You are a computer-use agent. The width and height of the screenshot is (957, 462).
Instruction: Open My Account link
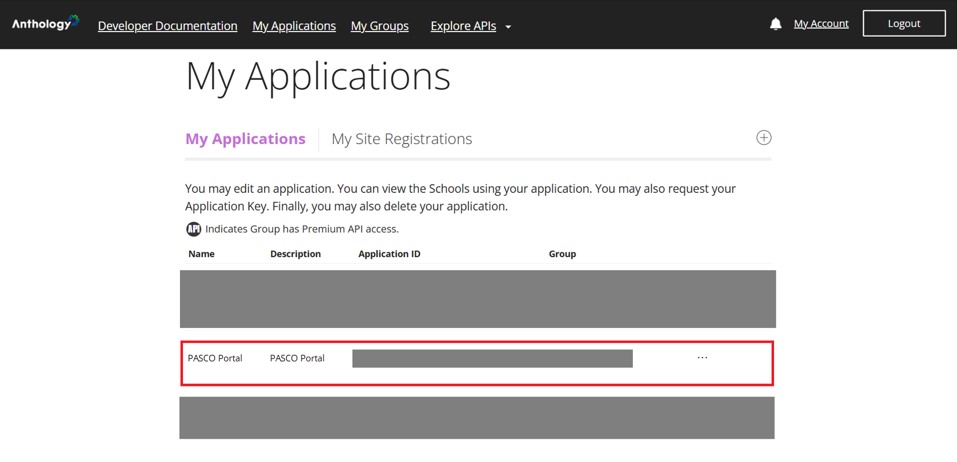pos(821,24)
